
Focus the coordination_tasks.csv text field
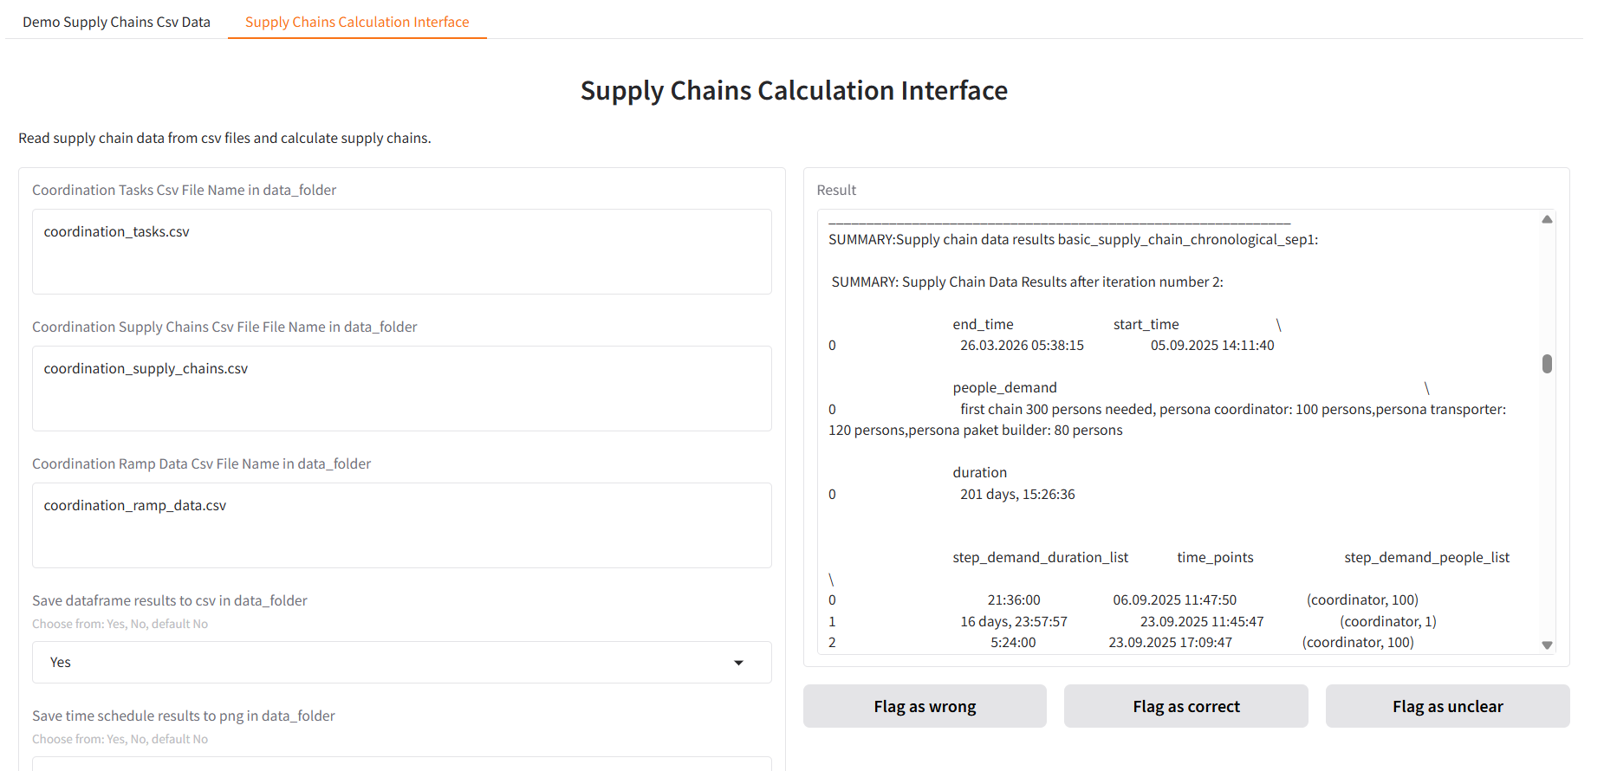[x=401, y=251]
